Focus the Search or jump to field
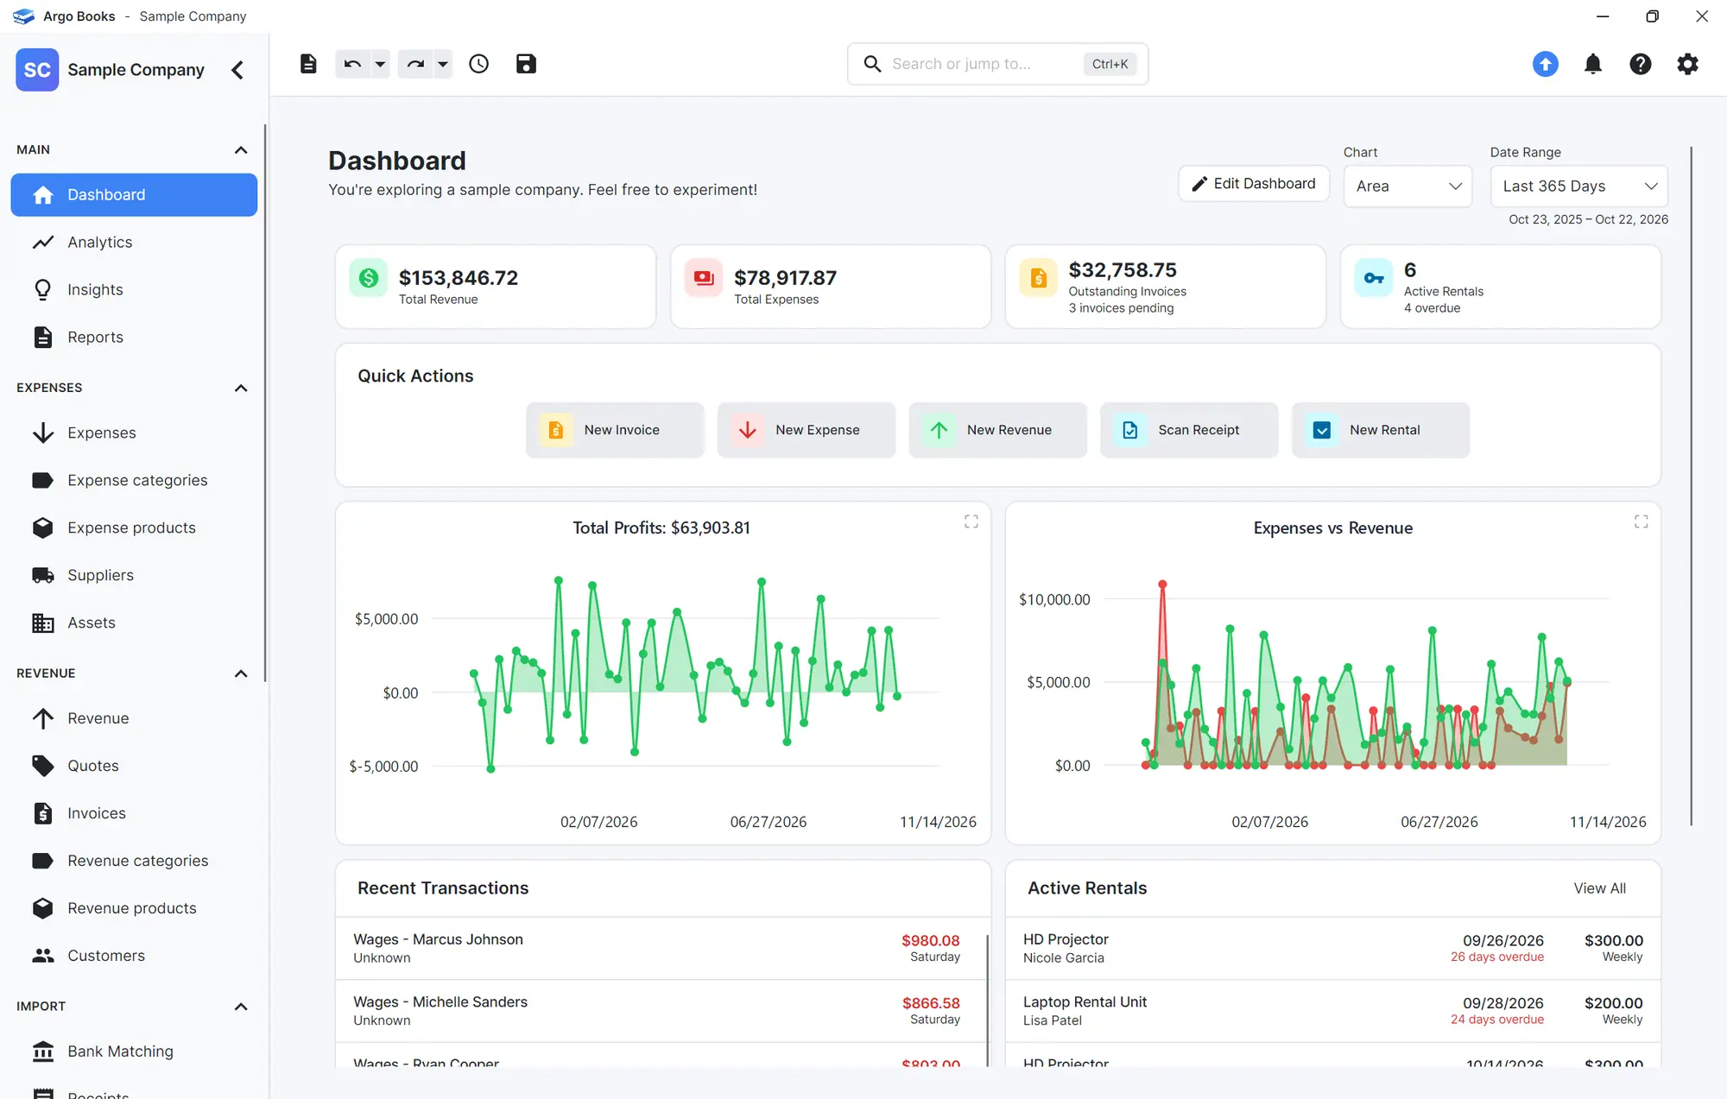This screenshot has width=1727, height=1099. point(997,64)
